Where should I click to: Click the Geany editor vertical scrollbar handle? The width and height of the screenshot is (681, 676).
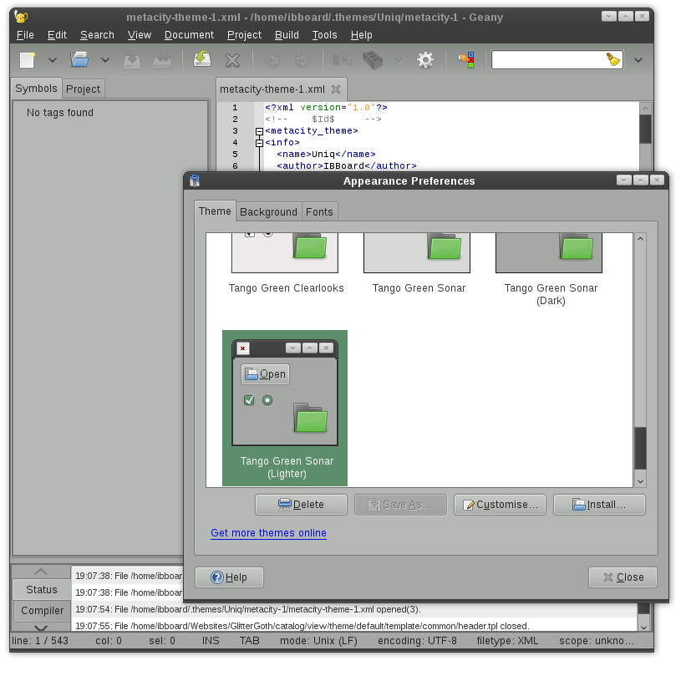645,129
